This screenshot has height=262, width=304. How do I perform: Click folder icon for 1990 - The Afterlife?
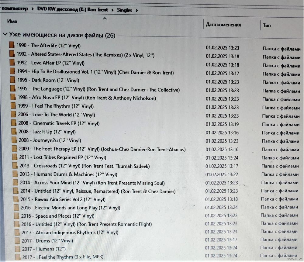(12, 45)
